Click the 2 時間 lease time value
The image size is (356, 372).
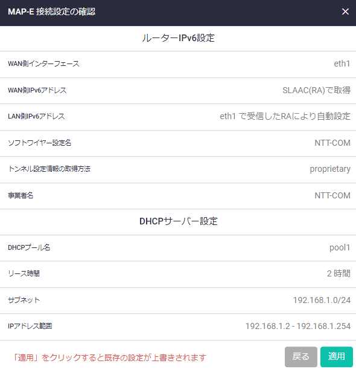pos(339,273)
